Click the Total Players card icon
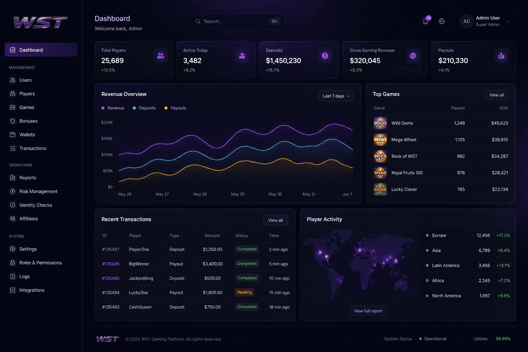 (x=161, y=56)
